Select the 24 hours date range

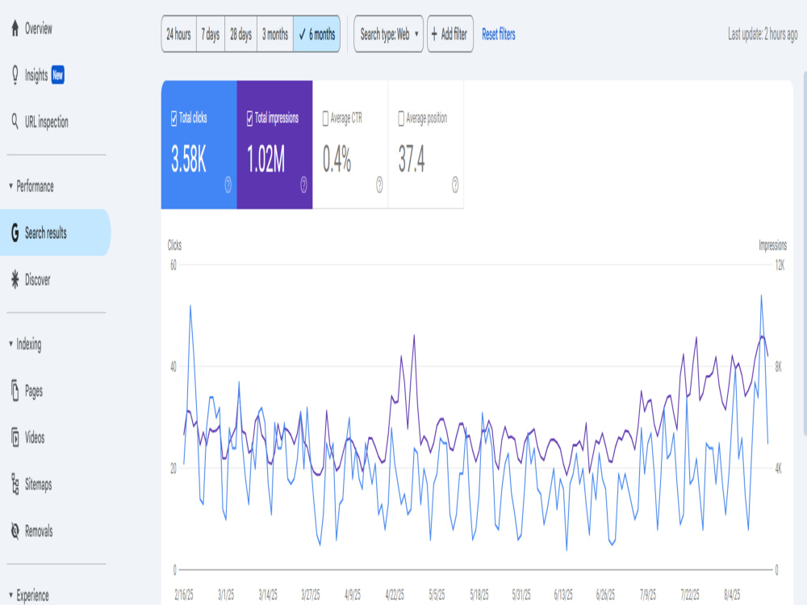(x=178, y=35)
